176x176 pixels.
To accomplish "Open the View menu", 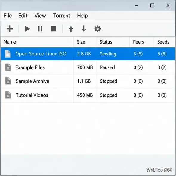I will coord(40,16).
